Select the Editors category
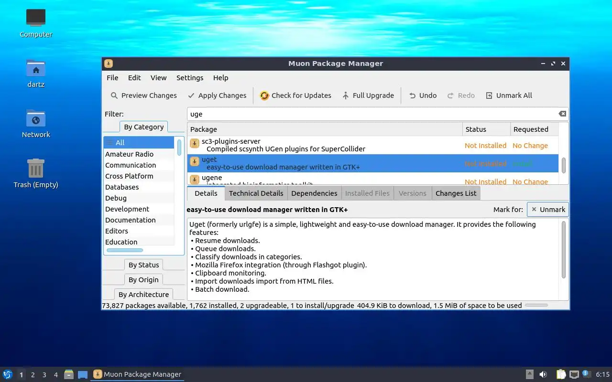This screenshot has width=612, height=382. point(139,231)
